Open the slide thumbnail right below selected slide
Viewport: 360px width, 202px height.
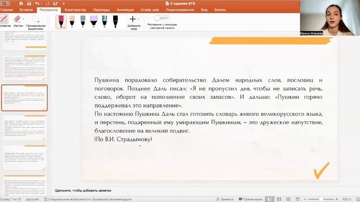pyautogui.click(x=24, y=128)
